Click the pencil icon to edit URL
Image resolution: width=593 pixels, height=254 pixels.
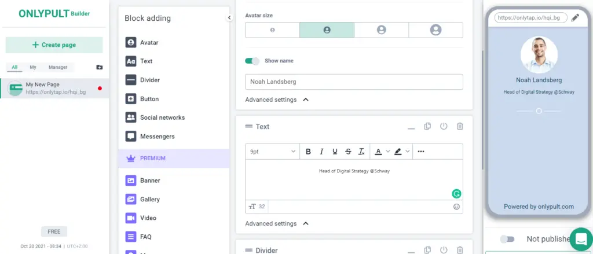tap(574, 18)
